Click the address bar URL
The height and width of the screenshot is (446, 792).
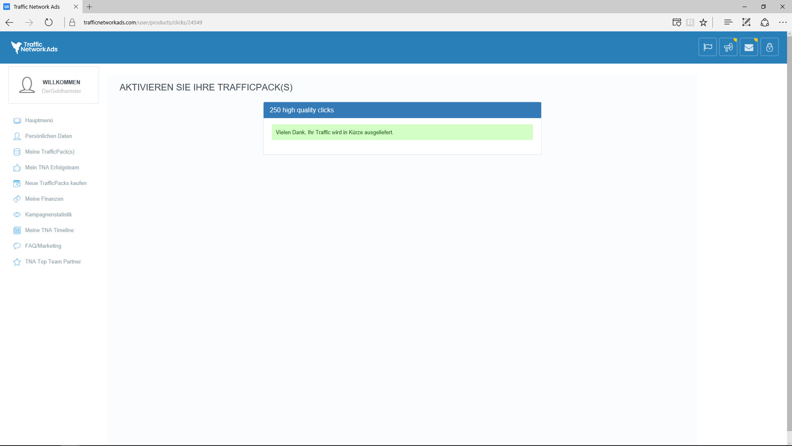[143, 22]
